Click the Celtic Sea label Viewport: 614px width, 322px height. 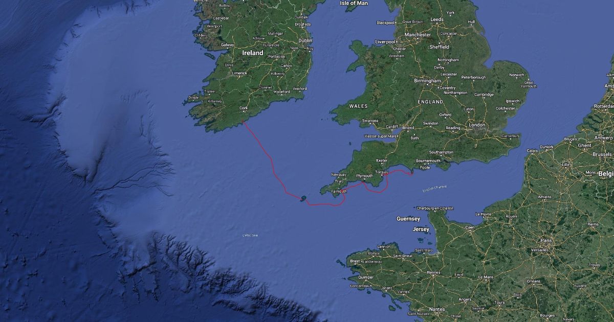(250, 235)
